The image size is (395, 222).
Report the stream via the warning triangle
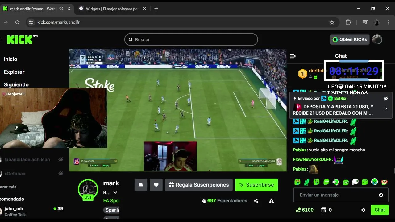pos(271,201)
